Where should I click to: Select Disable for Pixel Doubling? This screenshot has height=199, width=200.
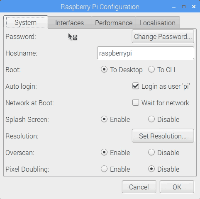pyautogui.click(x=164, y=169)
